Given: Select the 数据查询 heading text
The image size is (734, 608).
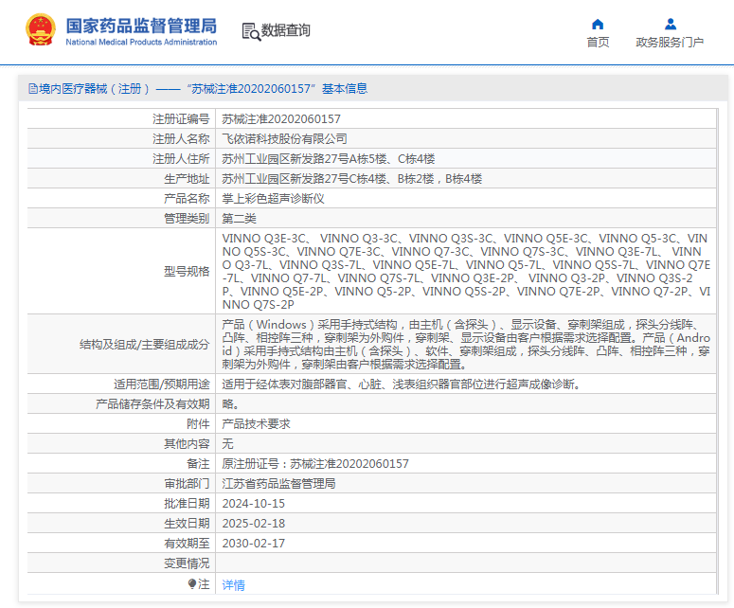Looking at the screenshot, I should [285, 31].
